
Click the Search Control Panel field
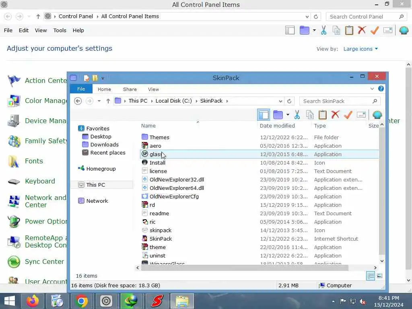tap(366, 16)
